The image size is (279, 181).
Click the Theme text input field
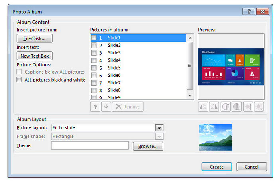[90, 146]
